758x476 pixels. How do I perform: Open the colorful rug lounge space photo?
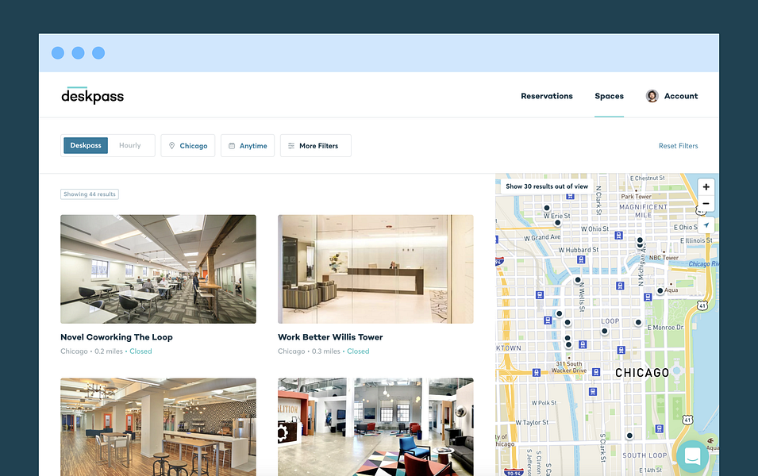coord(375,427)
